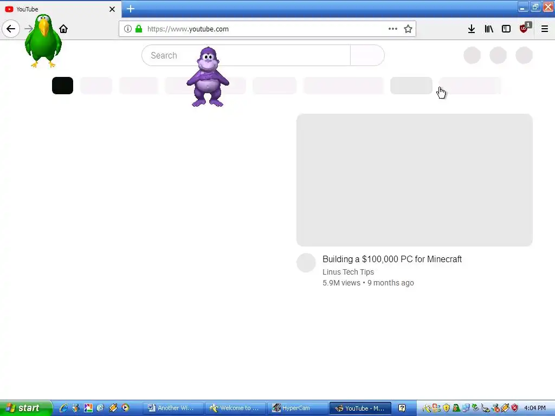Image resolution: width=555 pixels, height=416 pixels.
Task: Switch to HyperCam taskbar button
Action: (296, 408)
